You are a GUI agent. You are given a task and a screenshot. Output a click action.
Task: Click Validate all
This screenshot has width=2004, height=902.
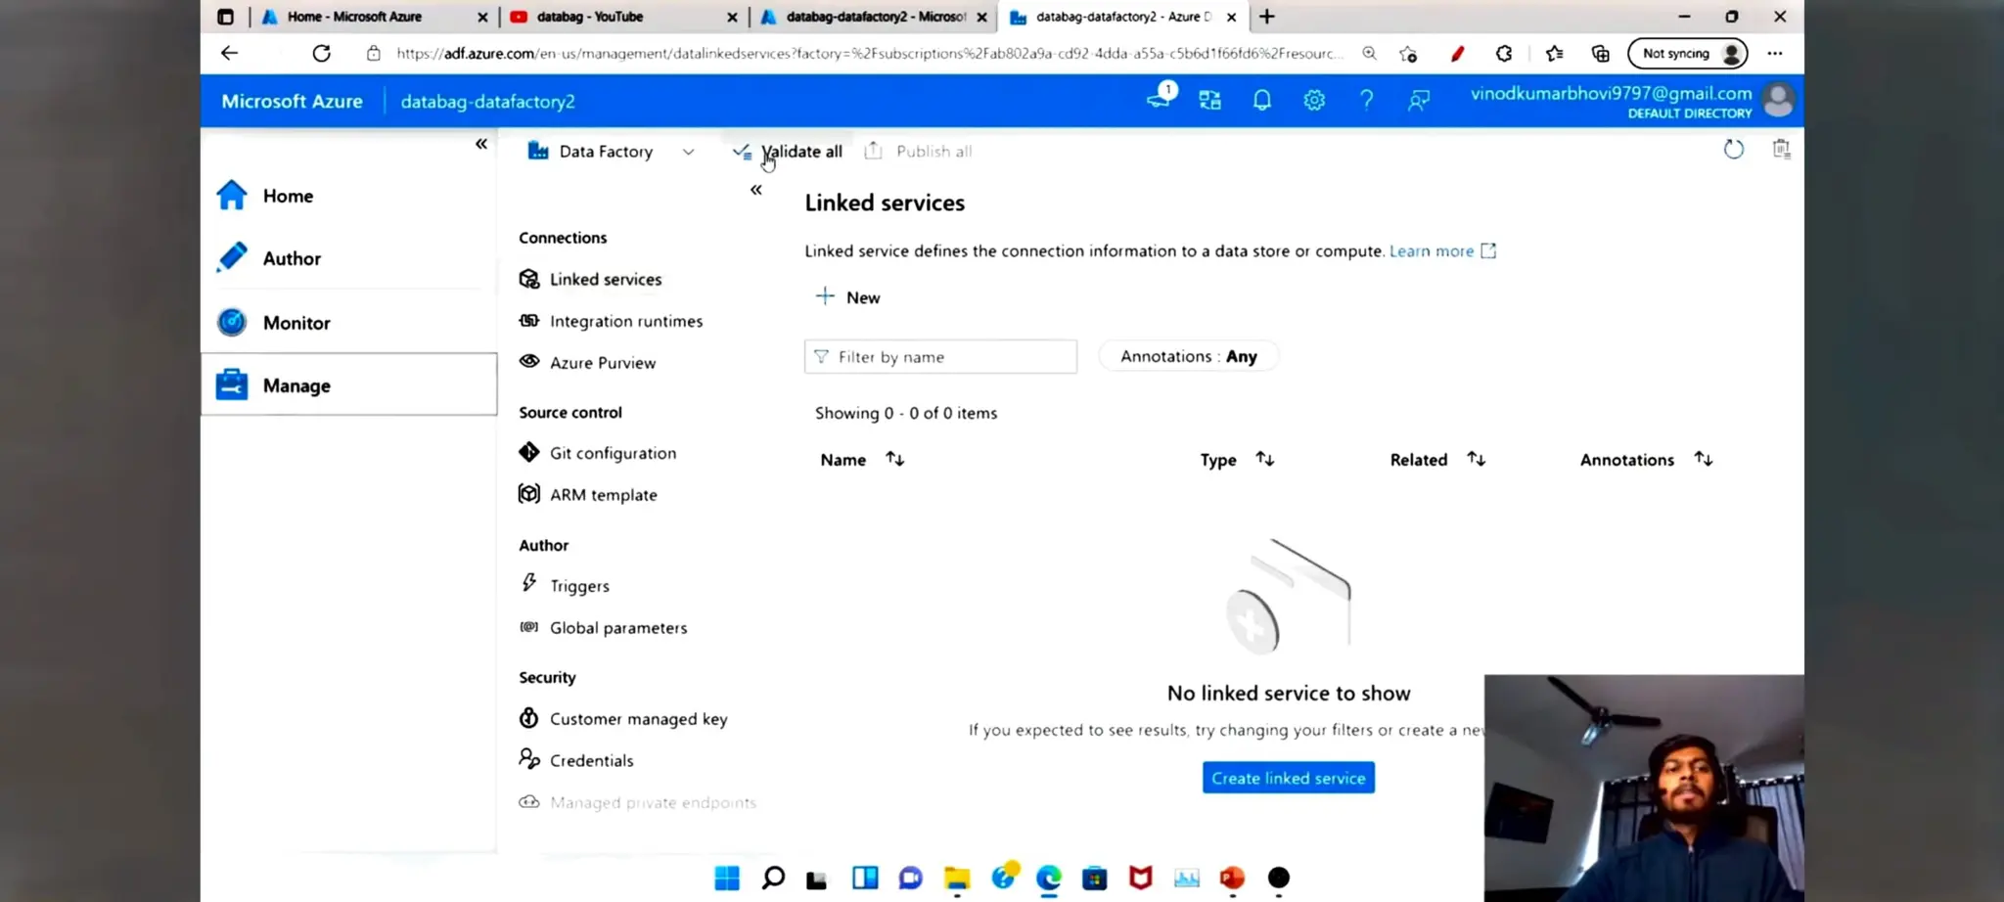point(788,152)
